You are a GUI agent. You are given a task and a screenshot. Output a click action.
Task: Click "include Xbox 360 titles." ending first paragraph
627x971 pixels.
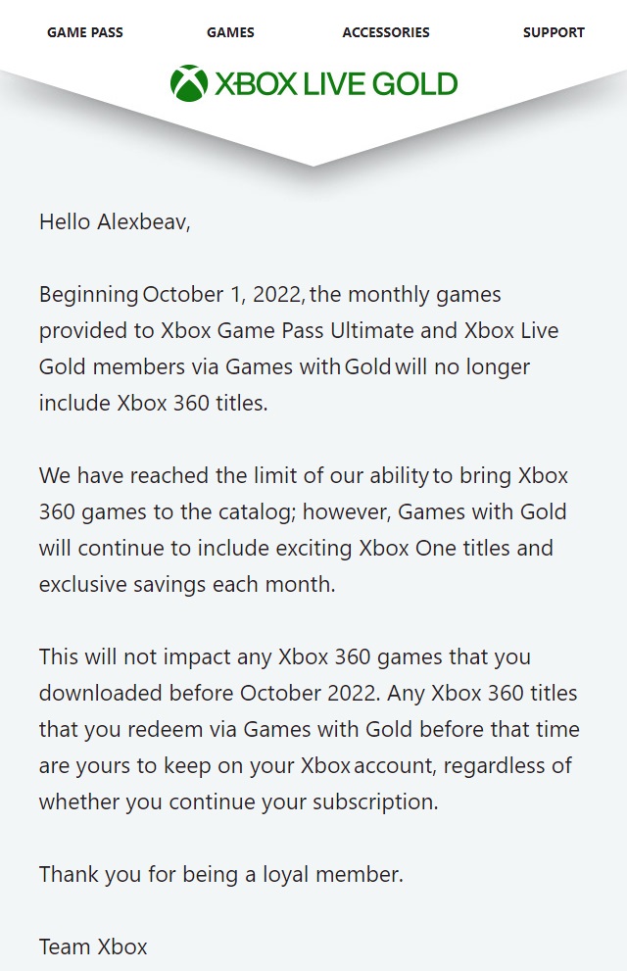coord(153,403)
